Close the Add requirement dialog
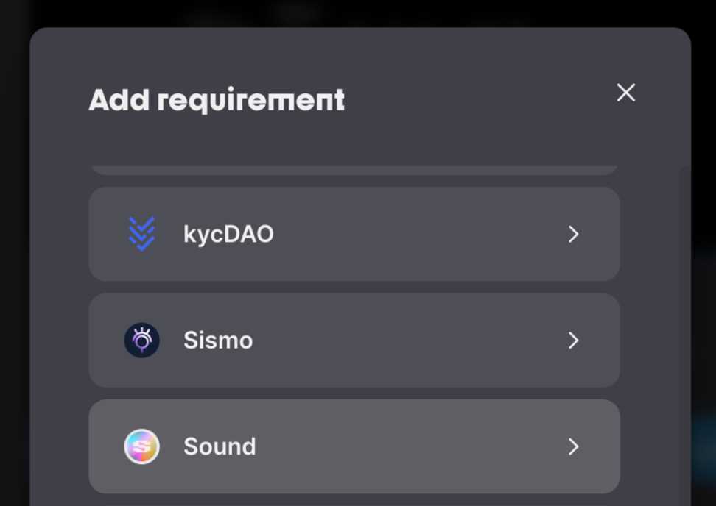 (x=625, y=93)
